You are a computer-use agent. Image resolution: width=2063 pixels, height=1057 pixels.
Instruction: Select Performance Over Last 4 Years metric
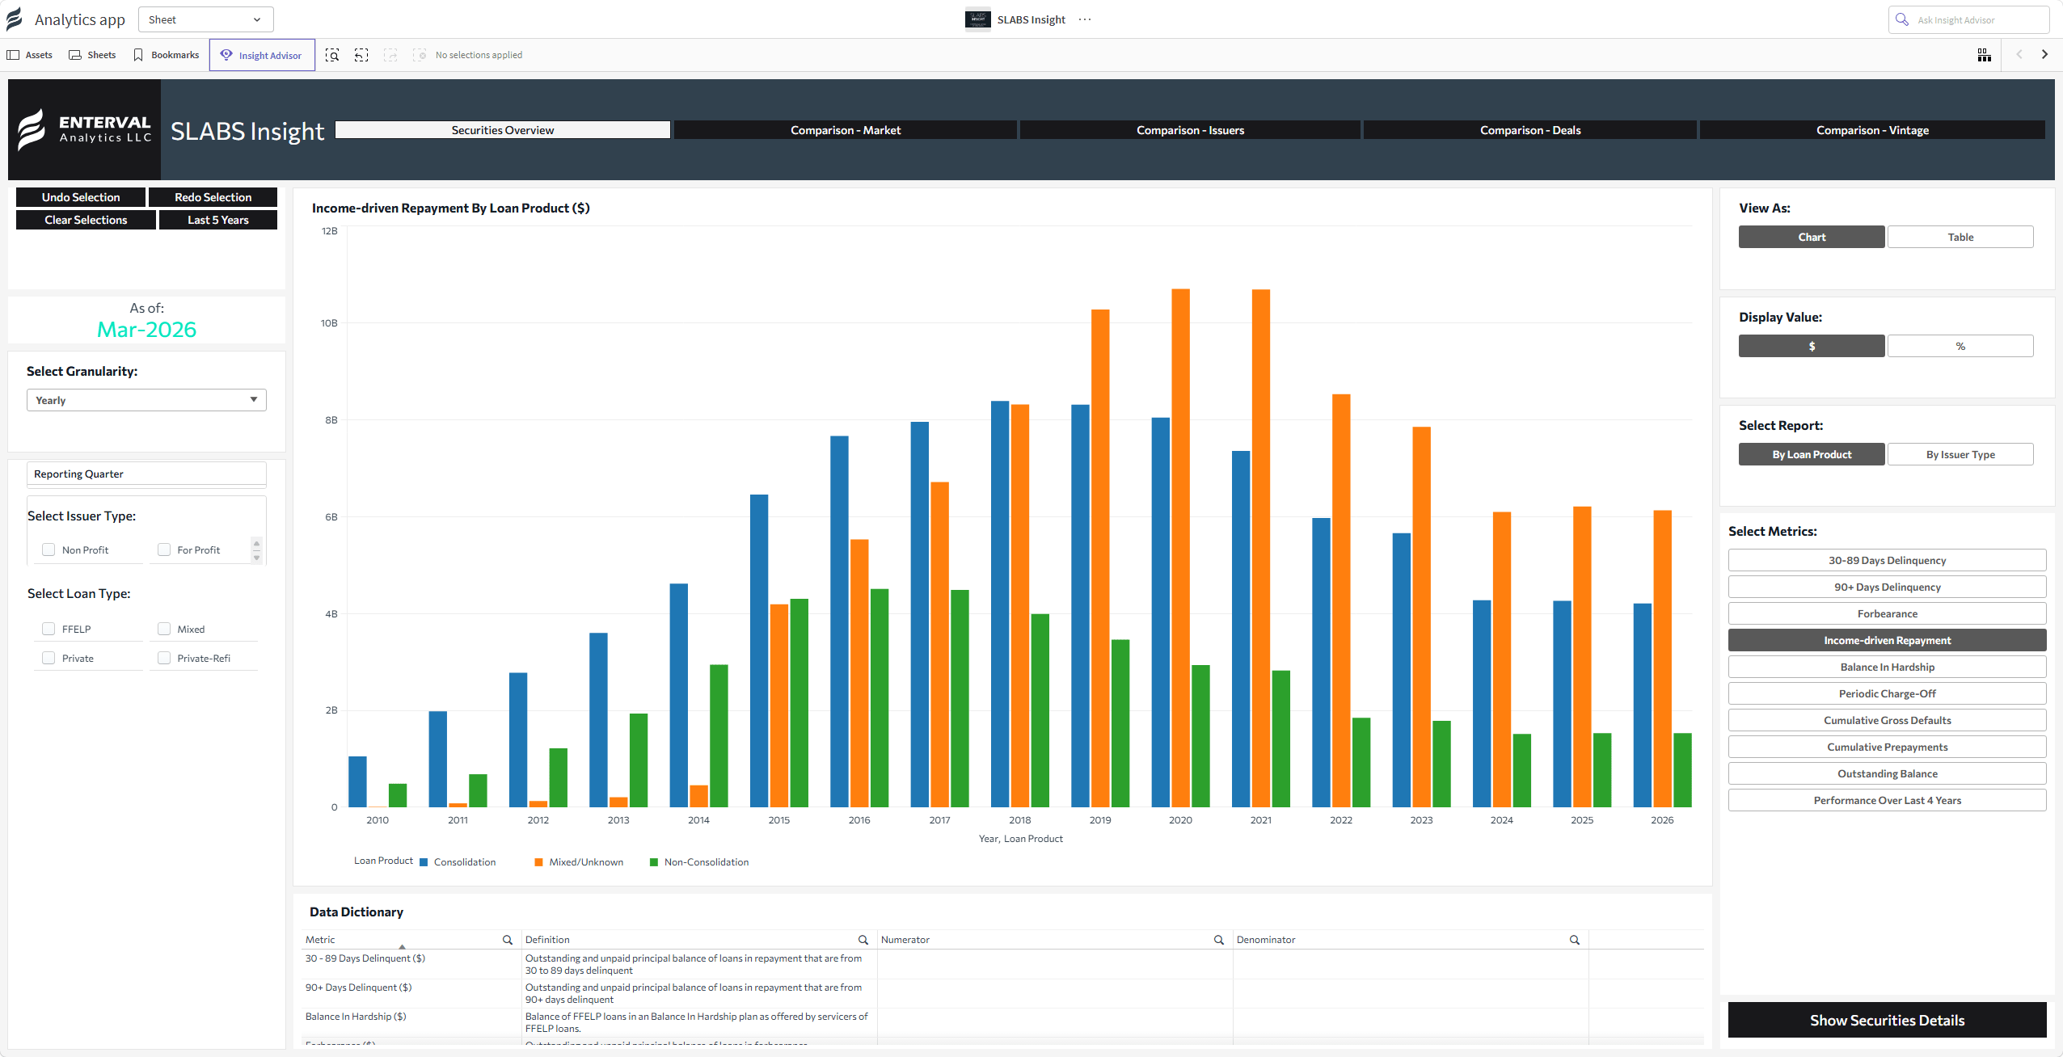(x=1888, y=800)
